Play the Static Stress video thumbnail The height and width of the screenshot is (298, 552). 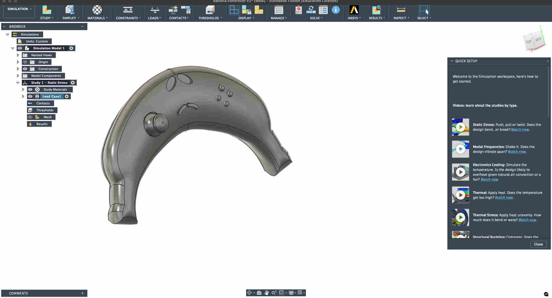point(460,127)
